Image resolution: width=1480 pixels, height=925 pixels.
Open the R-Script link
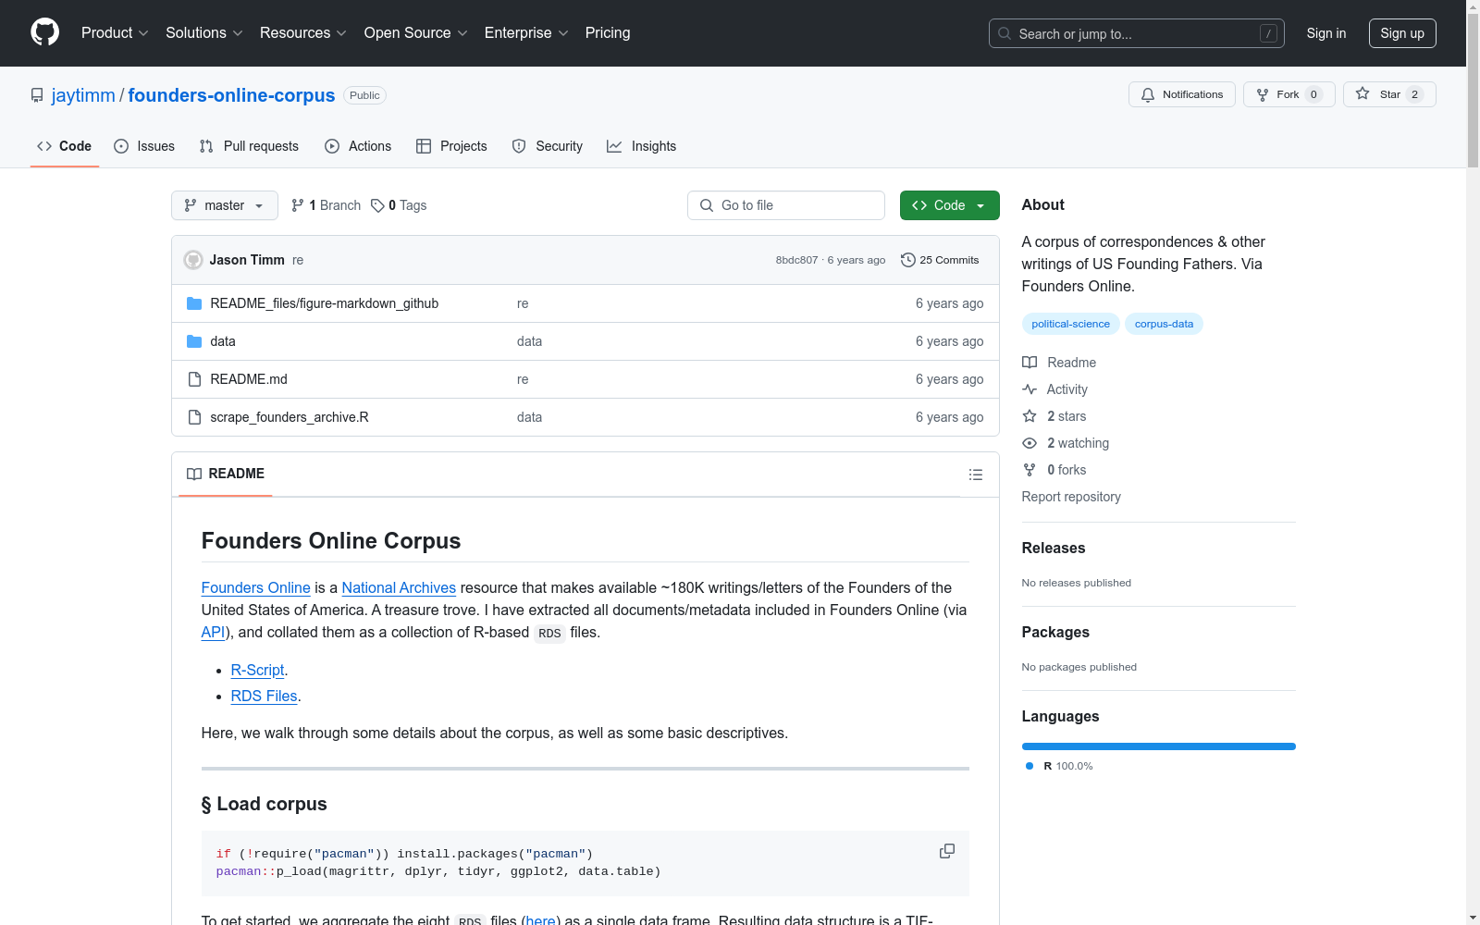tap(257, 670)
